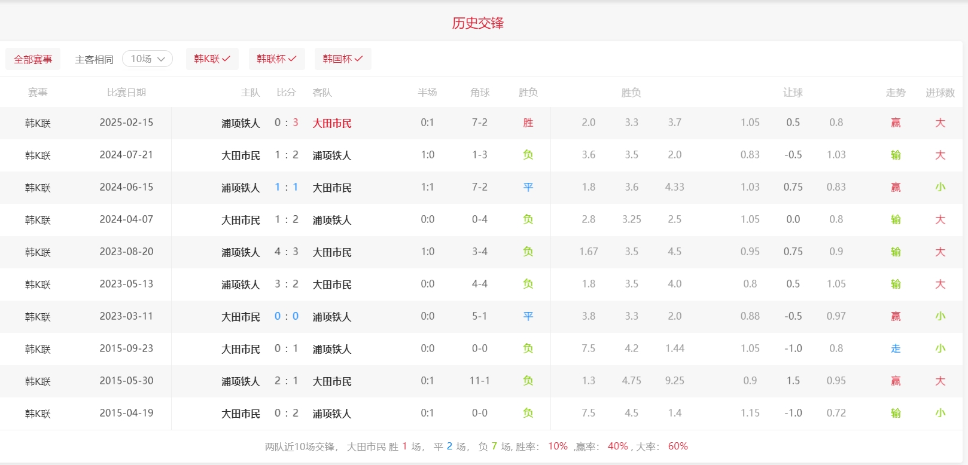Click the 走 trend icon for 2015-09-23 match
The image size is (968, 465).
[895, 348]
